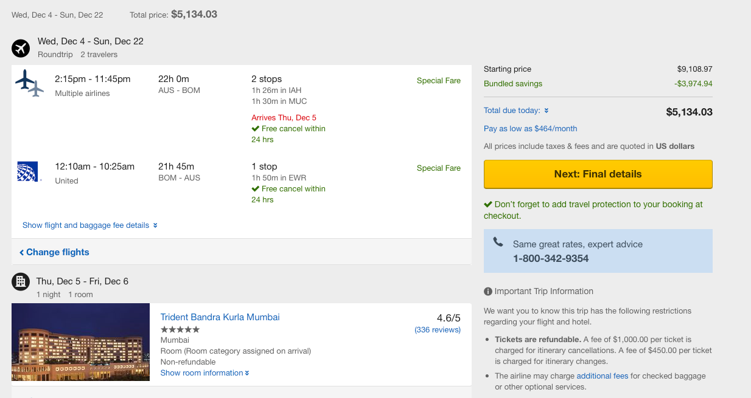Expand Show room information
Image resolution: width=751 pixels, height=398 pixels.
tap(205, 373)
